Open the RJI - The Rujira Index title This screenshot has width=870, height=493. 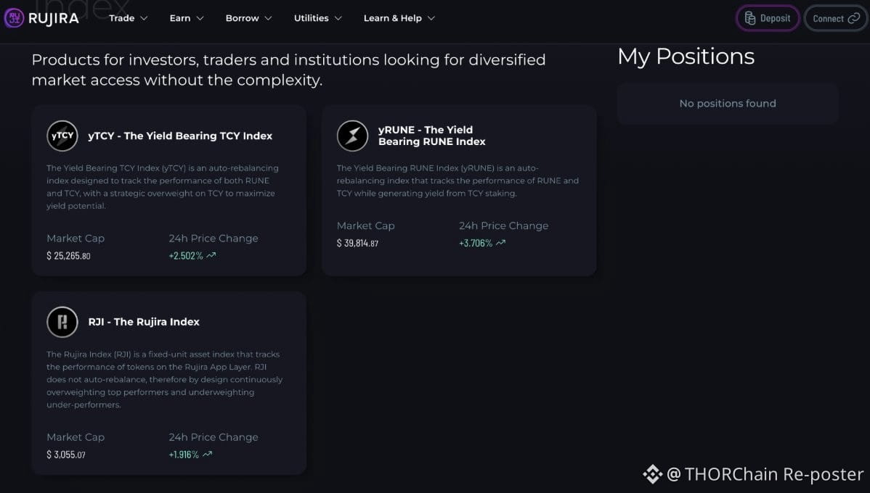point(144,322)
